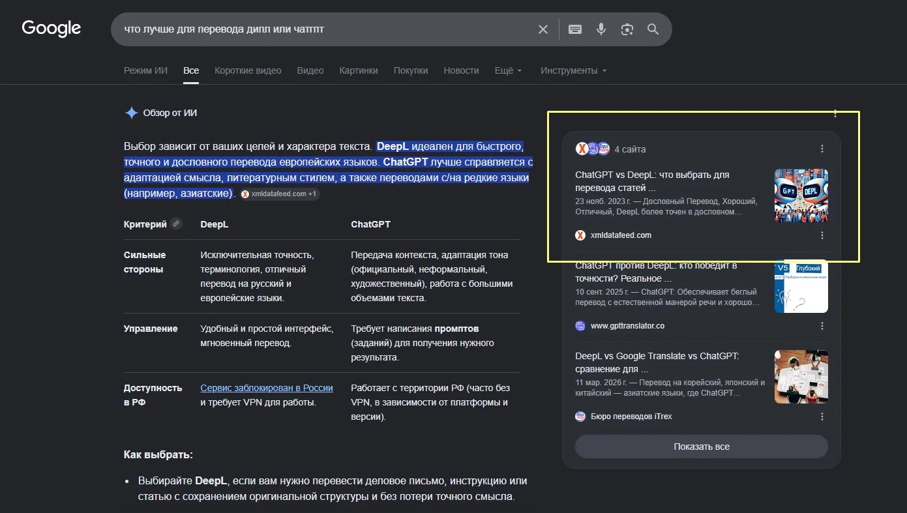Open three-dot menu for www.gpttranslator.co result
Viewport: 907px width, 513px height.
822,326
